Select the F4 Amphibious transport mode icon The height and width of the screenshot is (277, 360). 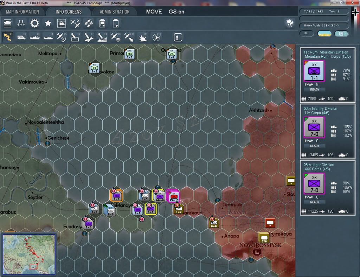click(x=48, y=37)
